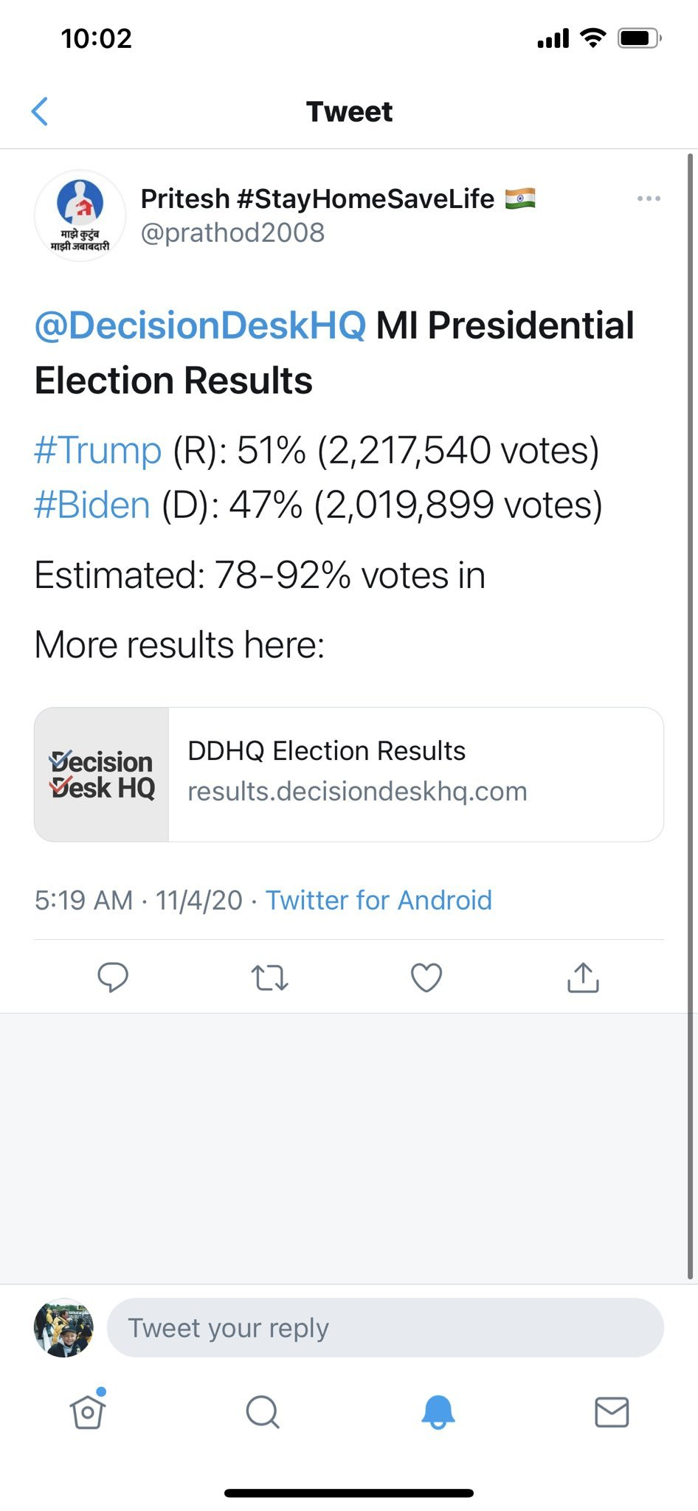Tap the Decision Desk HQ card thumbnail
Image resolution: width=698 pixels, height=1511 pixels.
(x=102, y=775)
